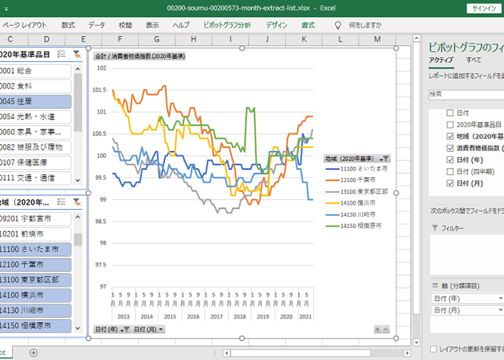Click the 検索 field search box
Viewport: 504px width, 360px height.
coord(466,94)
